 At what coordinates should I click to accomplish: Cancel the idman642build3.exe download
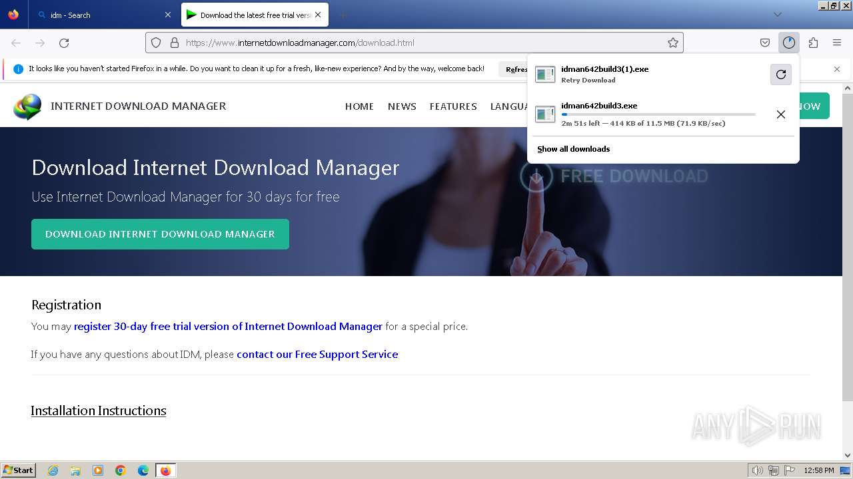(781, 114)
